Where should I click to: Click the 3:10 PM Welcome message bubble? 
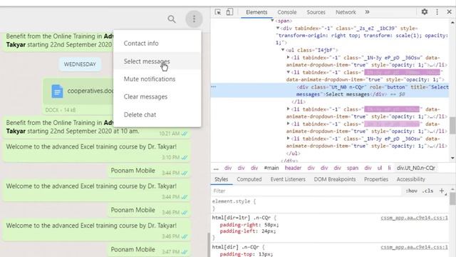click(x=97, y=151)
